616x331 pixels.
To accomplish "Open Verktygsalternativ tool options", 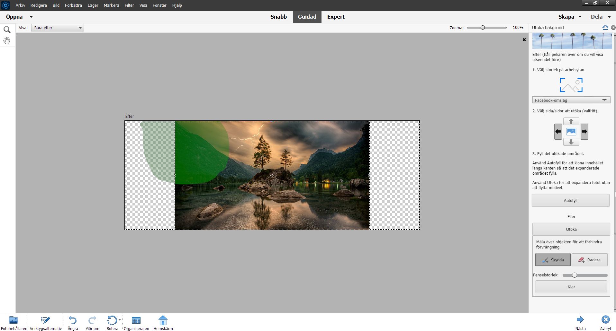I will [46, 323].
